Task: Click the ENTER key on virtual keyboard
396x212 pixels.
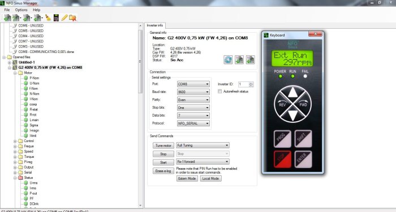Action: [x=303, y=159]
